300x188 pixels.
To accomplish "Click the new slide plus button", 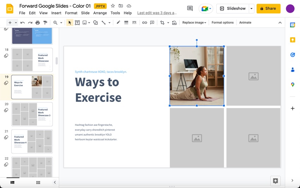I will (x=10, y=23).
